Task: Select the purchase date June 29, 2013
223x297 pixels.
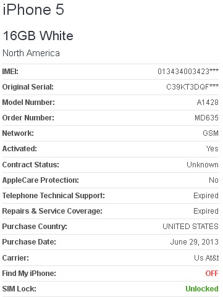Action: [195, 242]
